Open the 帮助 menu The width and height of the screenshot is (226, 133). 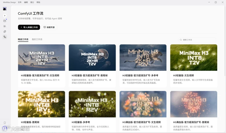point(38,2)
